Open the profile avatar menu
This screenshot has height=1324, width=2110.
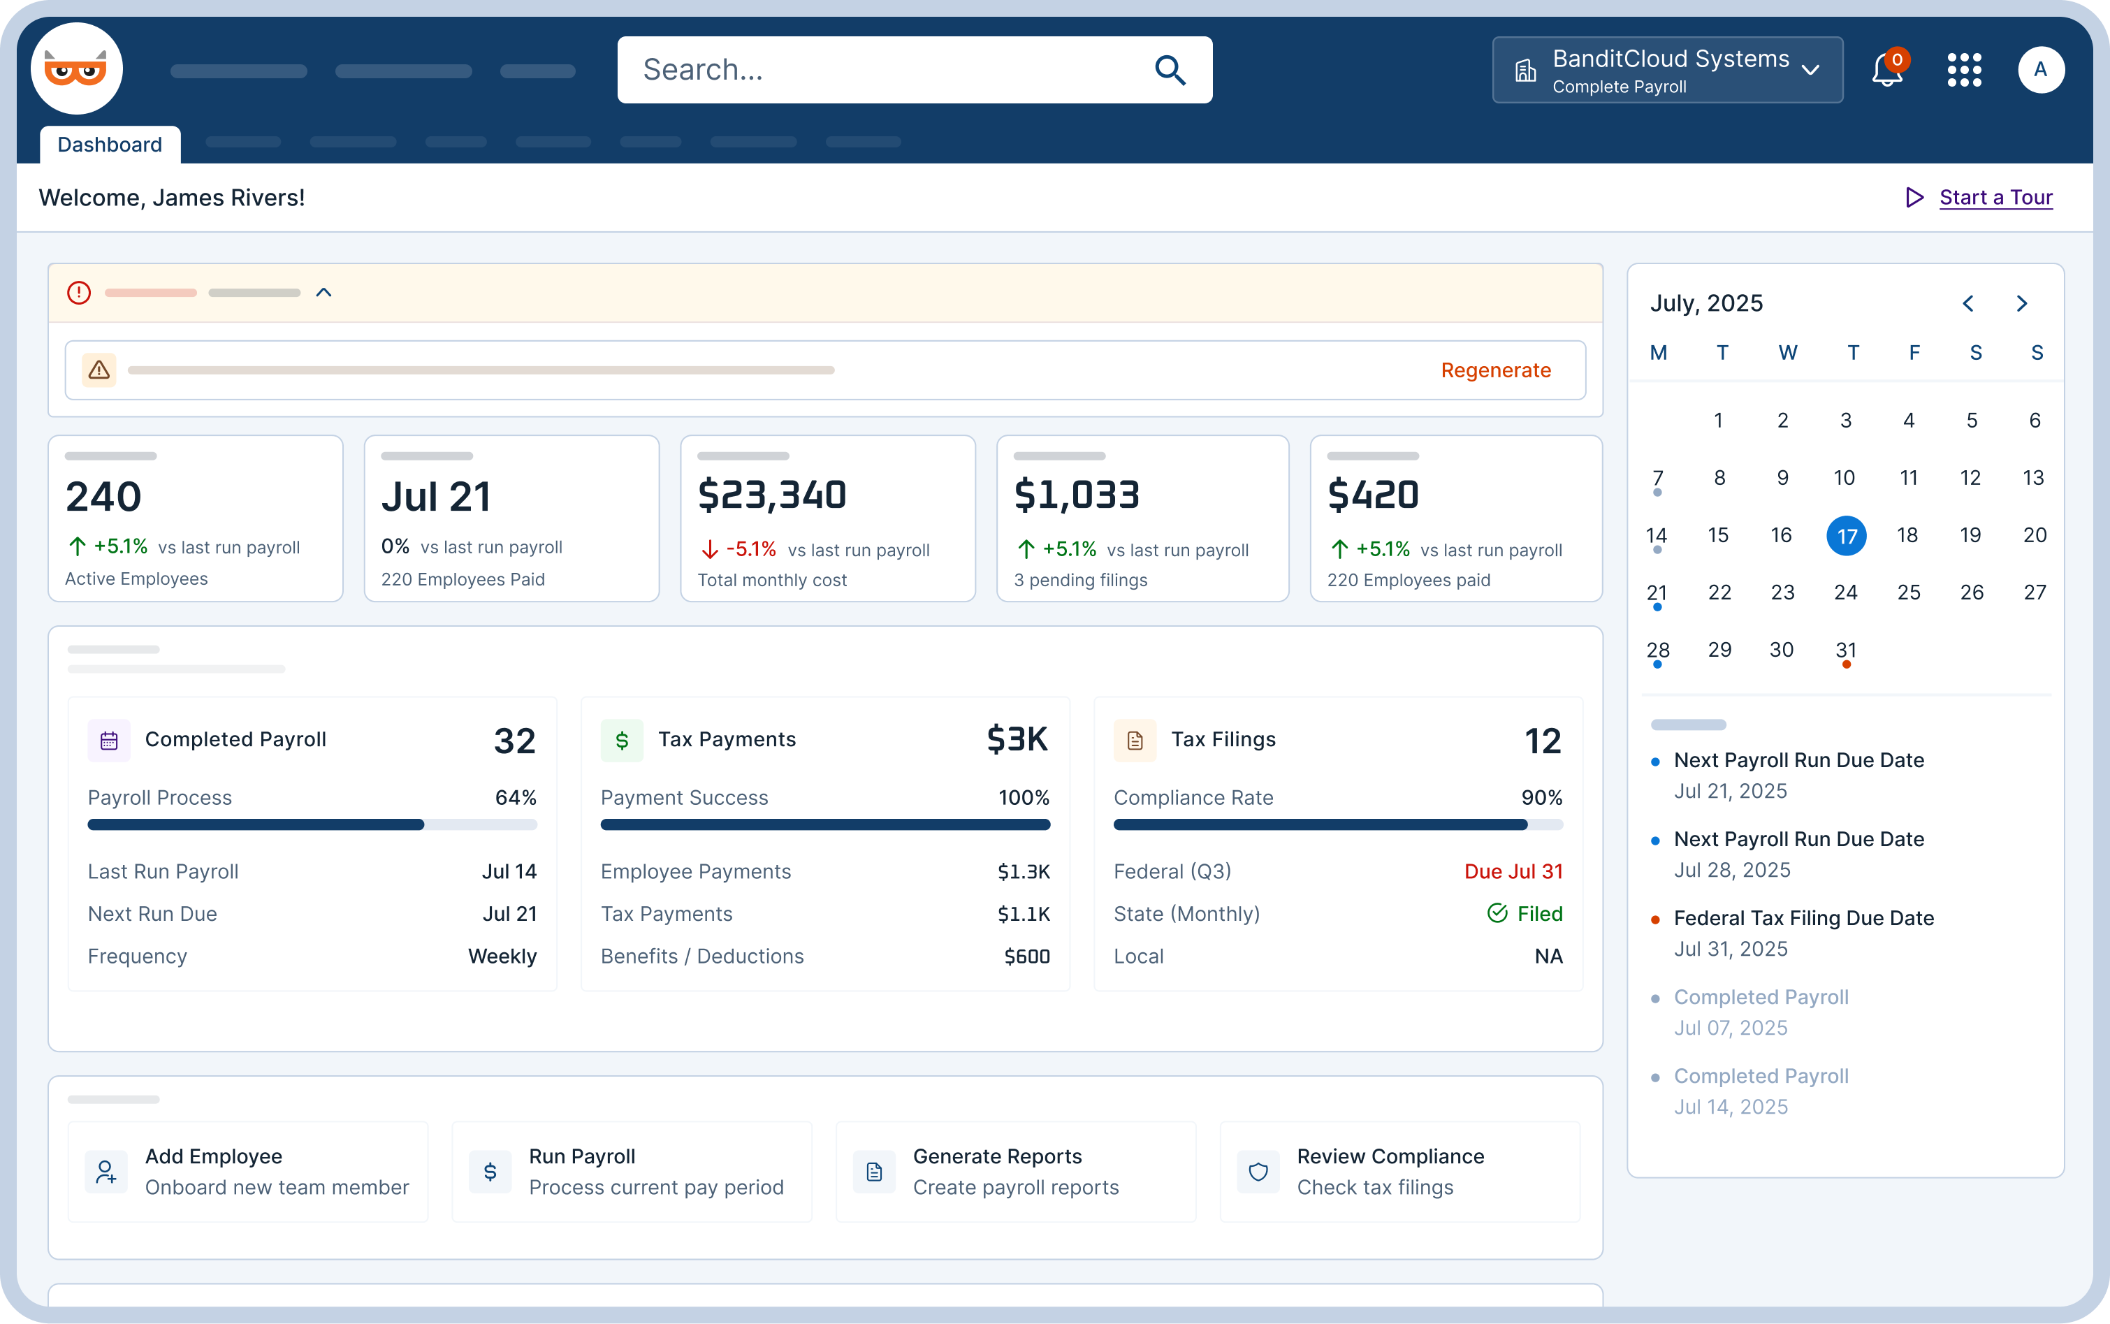[x=2041, y=69]
